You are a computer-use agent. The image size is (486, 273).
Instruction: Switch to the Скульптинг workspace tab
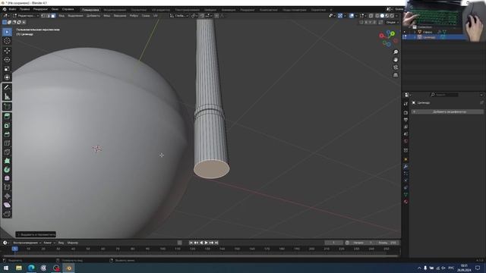pyautogui.click(x=138, y=10)
